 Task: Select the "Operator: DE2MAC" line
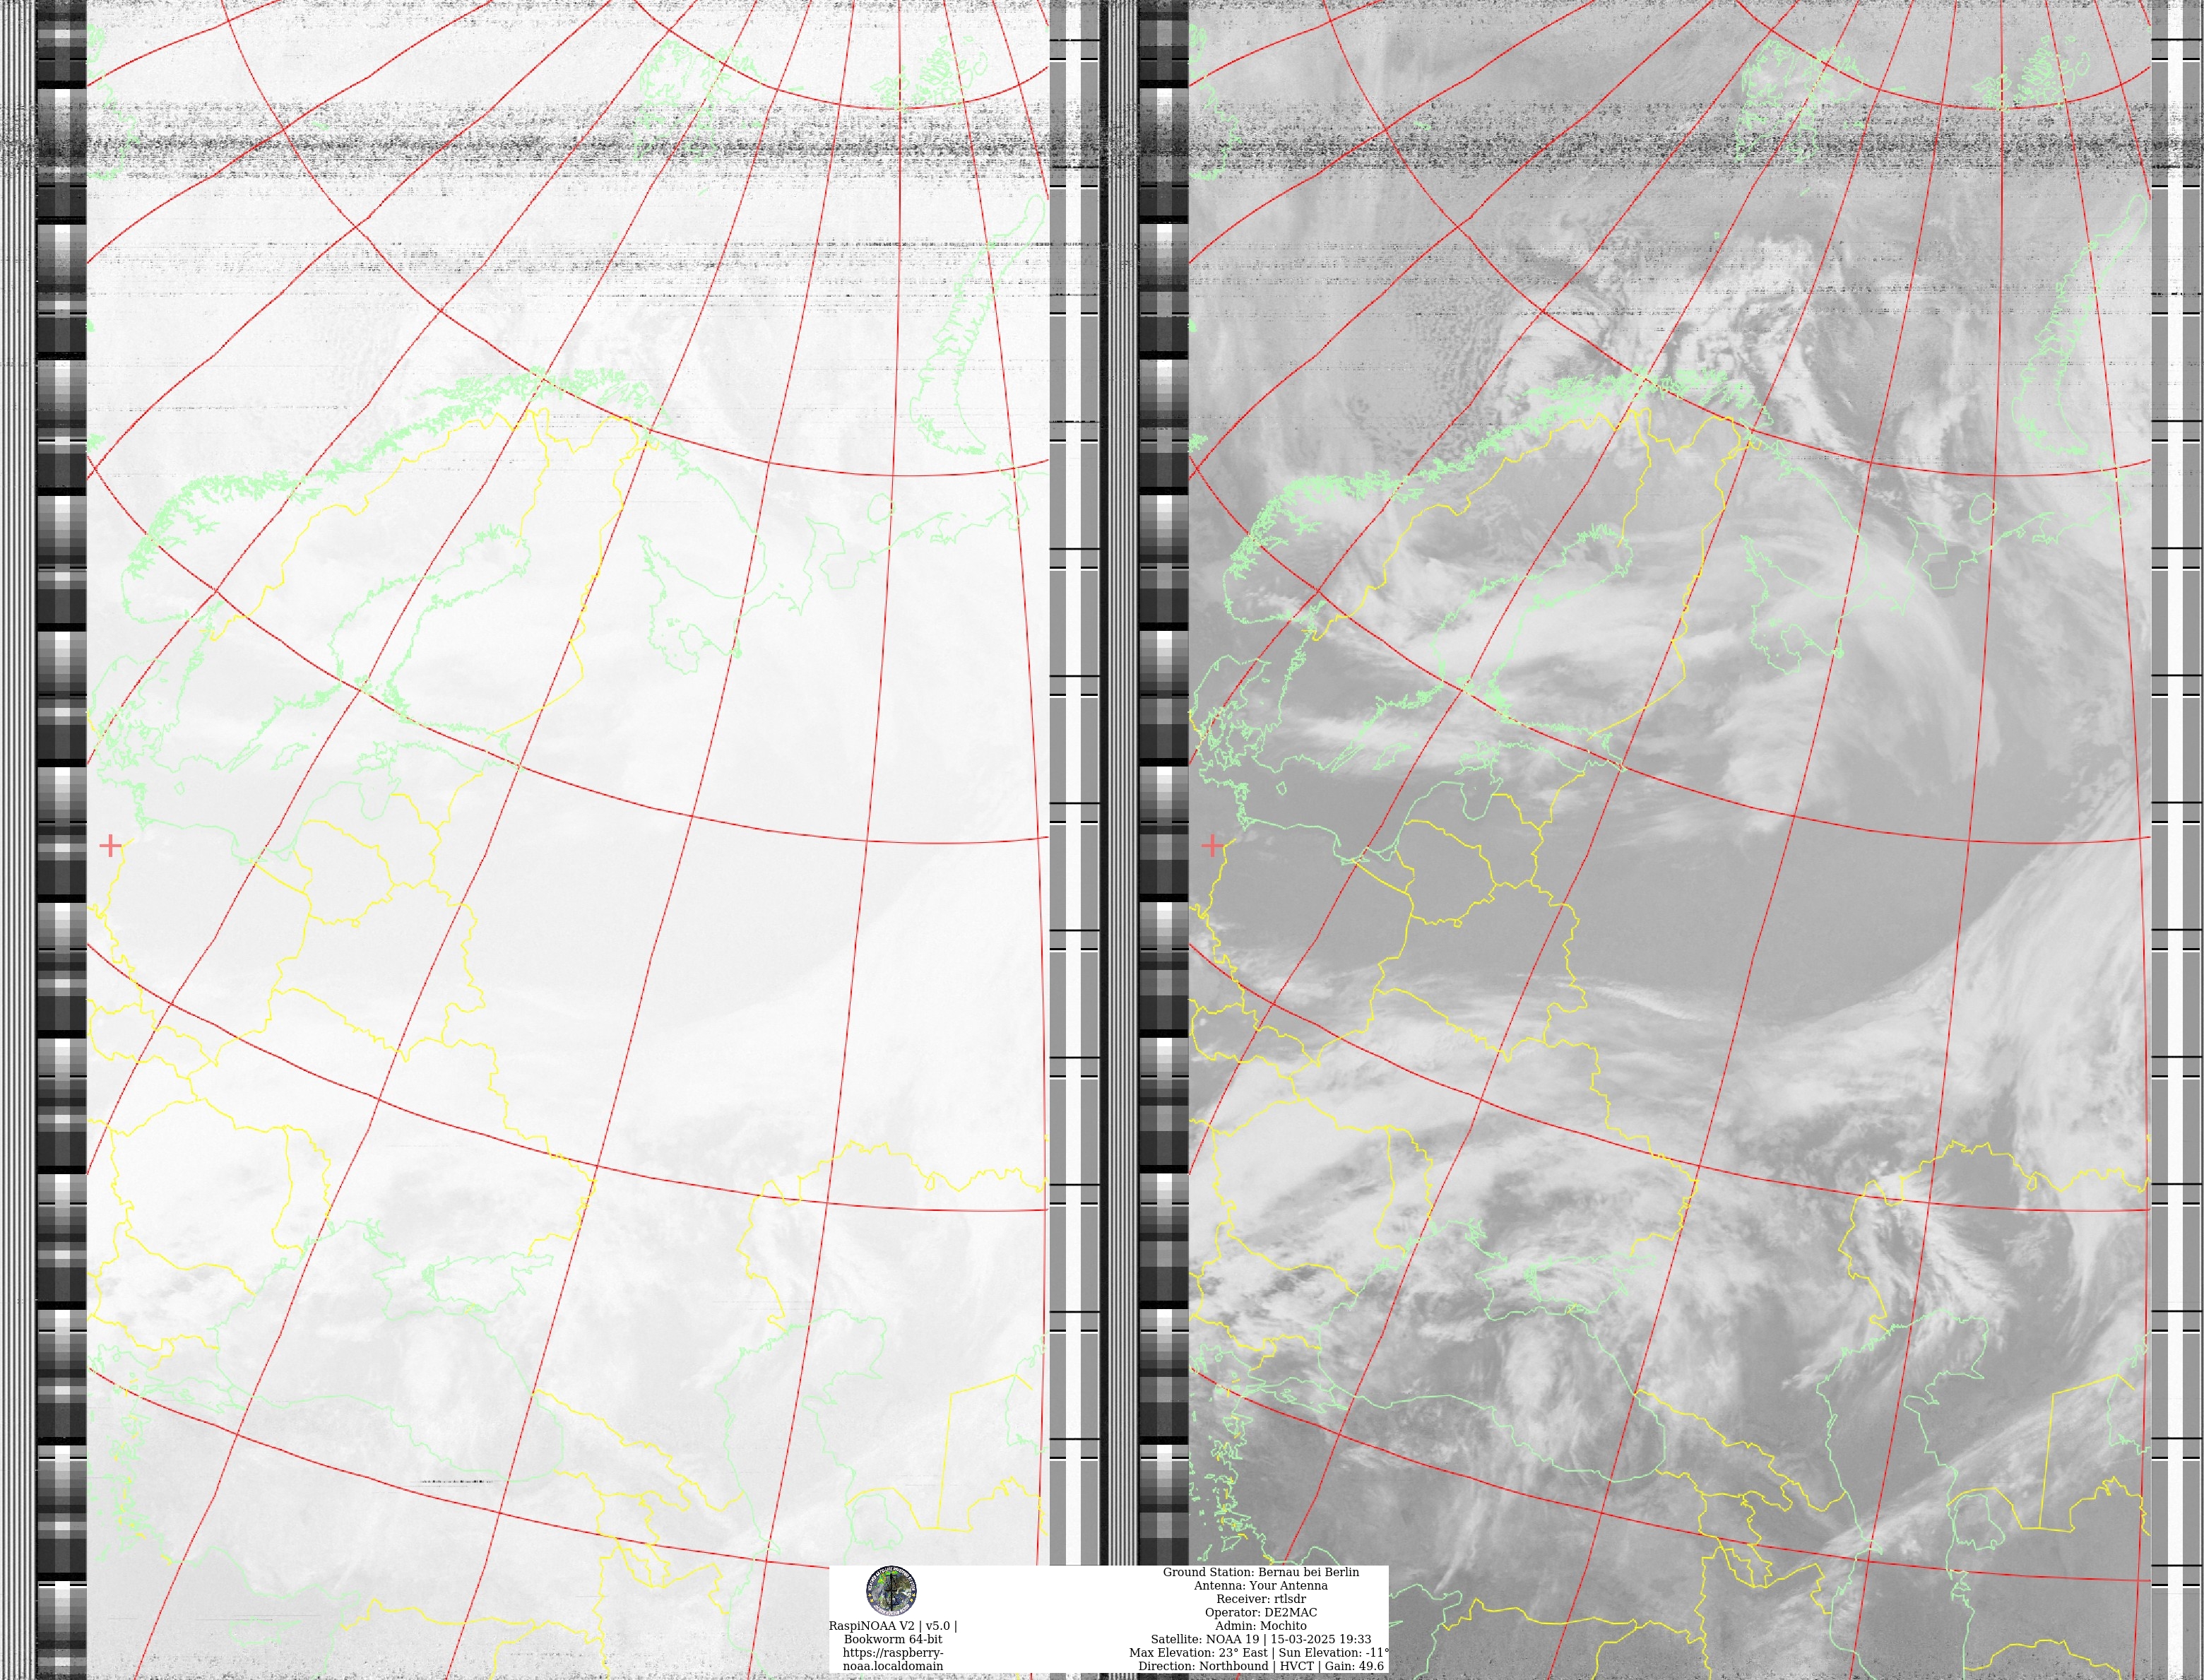tap(1261, 1612)
